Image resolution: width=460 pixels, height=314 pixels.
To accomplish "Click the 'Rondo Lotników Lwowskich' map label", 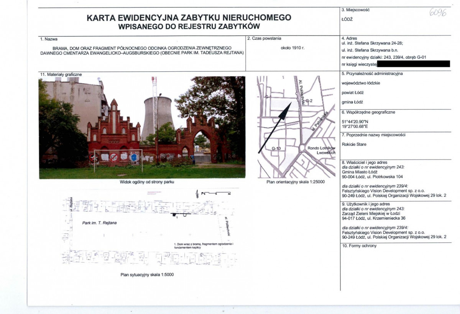I will pos(321,150).
